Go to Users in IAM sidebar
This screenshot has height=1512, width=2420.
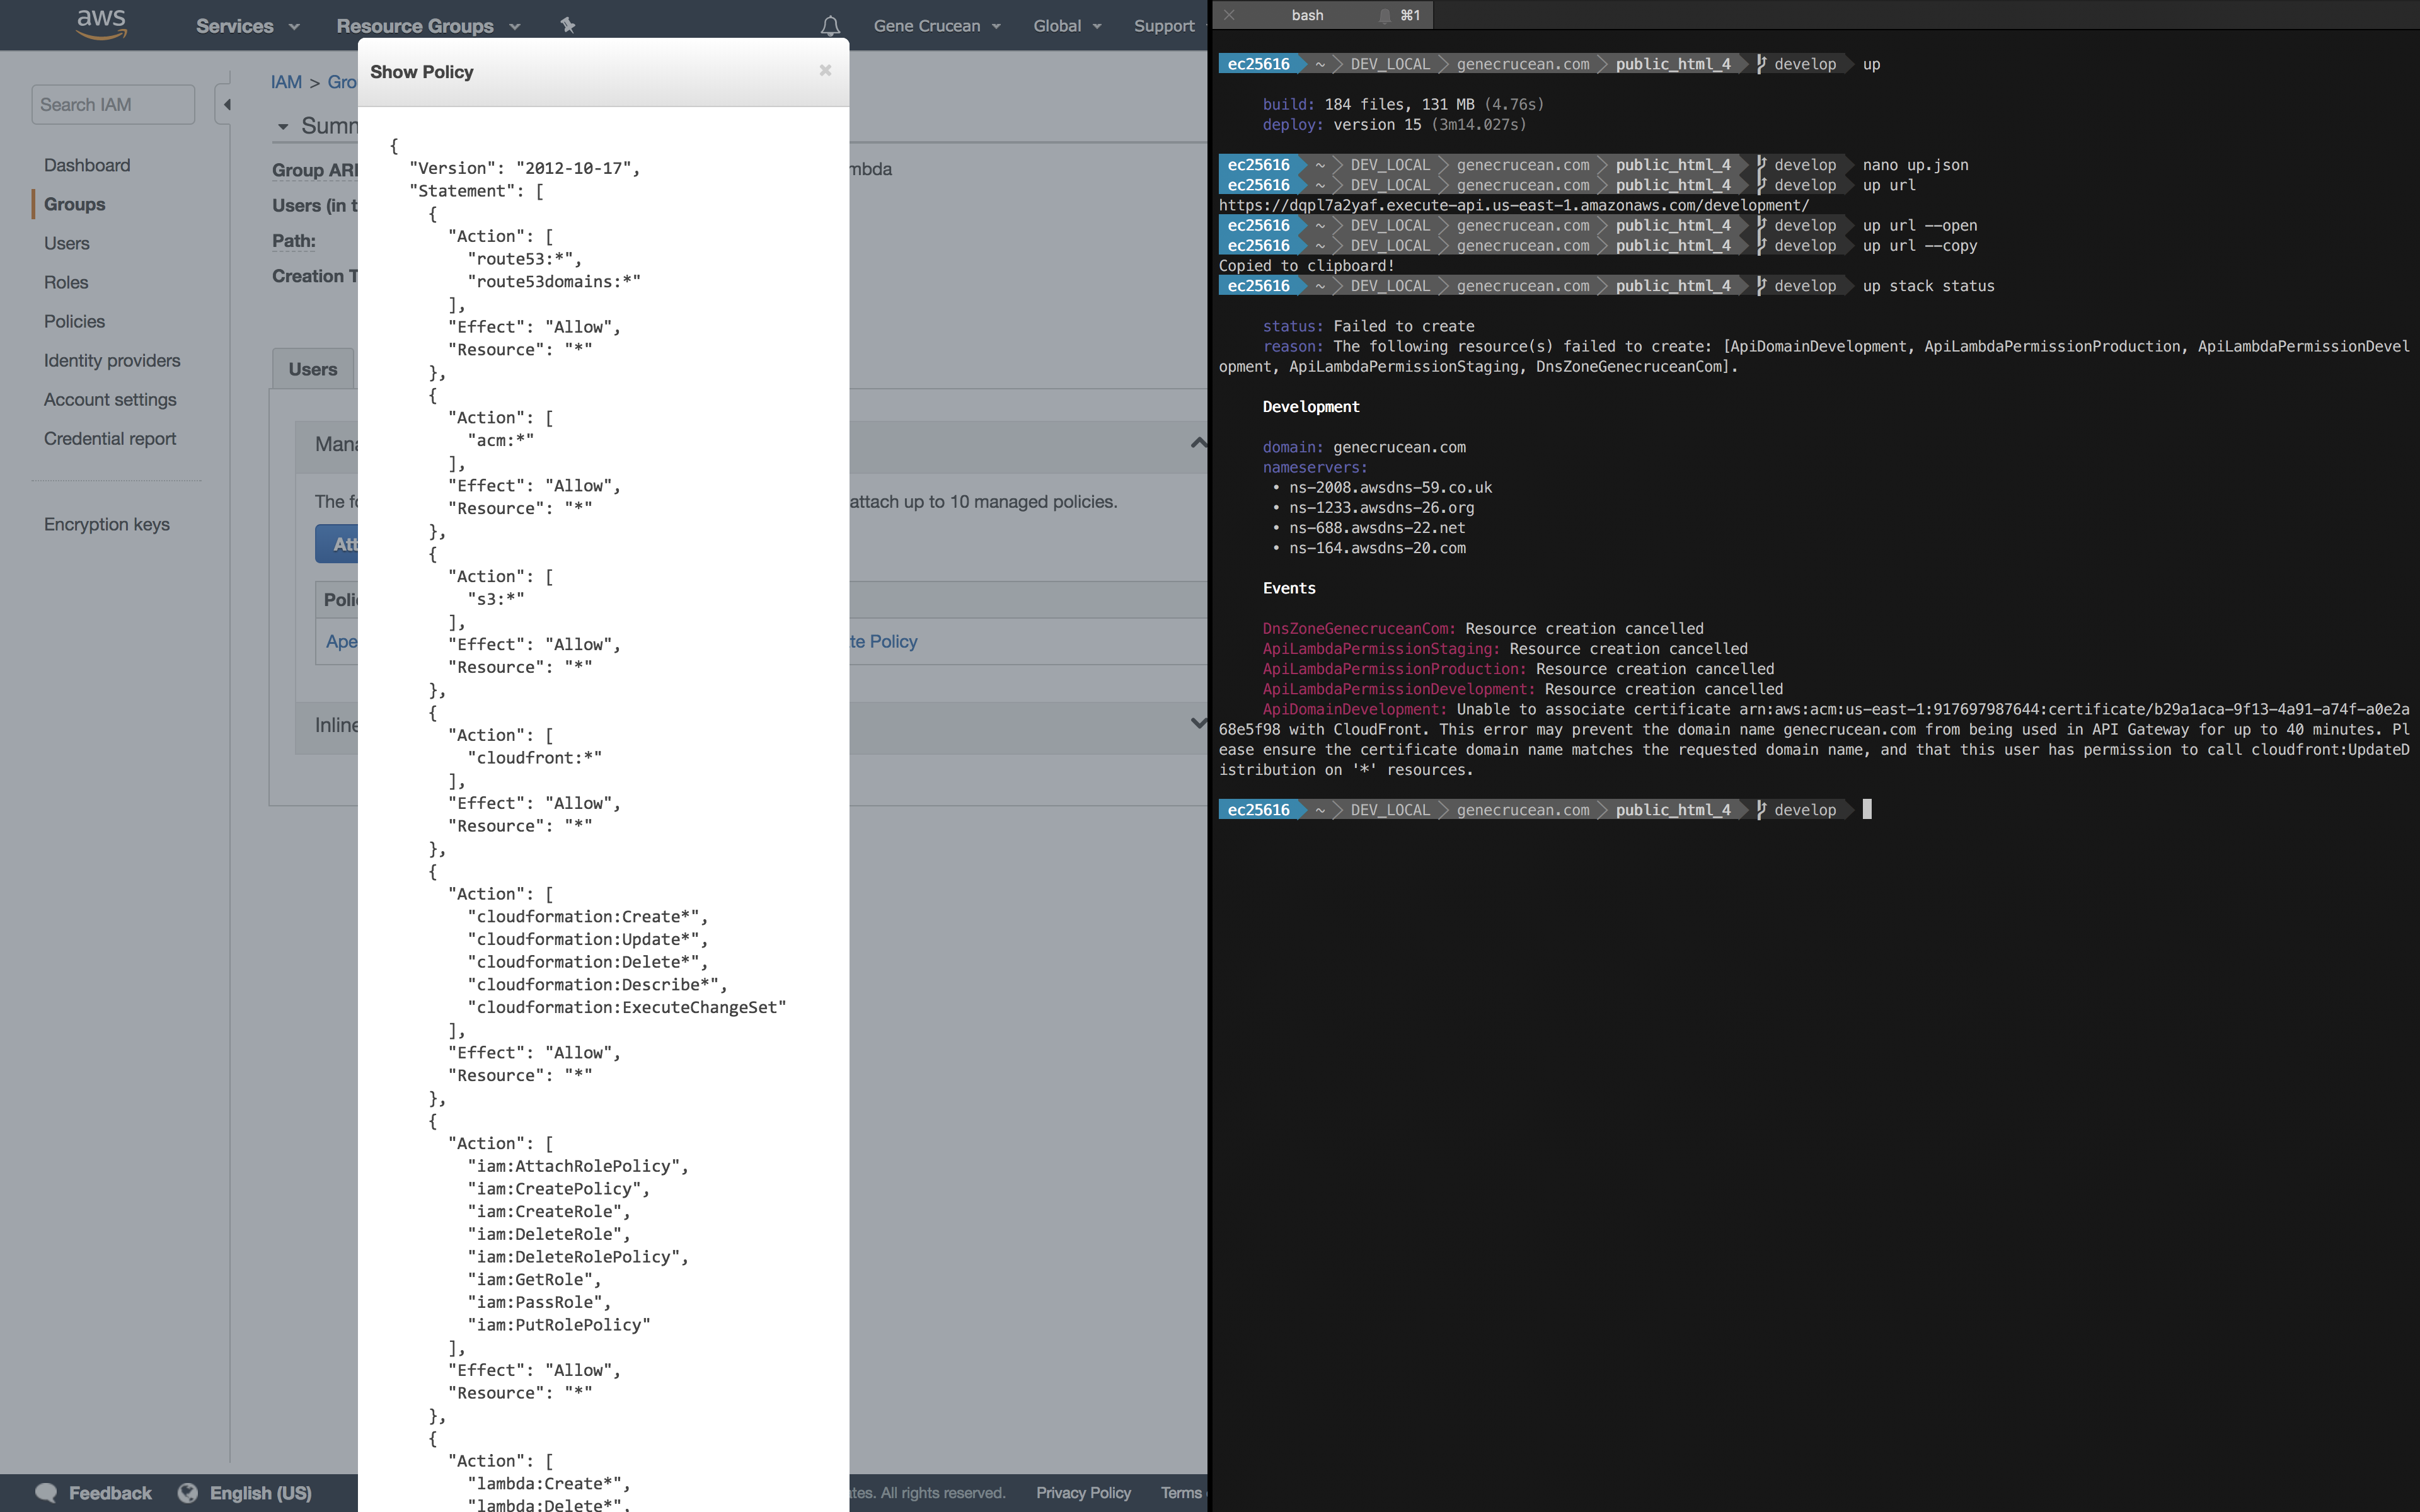pos(67,243)
